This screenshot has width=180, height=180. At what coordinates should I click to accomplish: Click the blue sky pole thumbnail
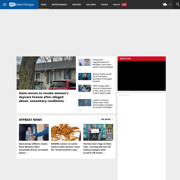85,103
